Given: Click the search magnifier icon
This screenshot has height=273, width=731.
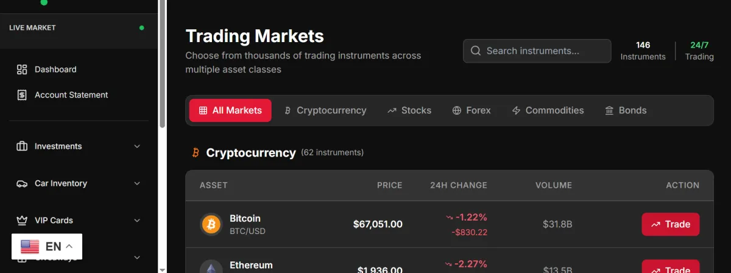Looking at the screenshot, I should 476,51.
